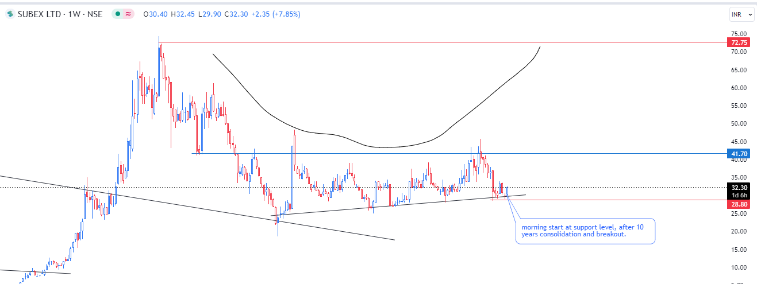Click the green market status dot
The width and height of the screenshot is (757, 284).
(117, 14)
